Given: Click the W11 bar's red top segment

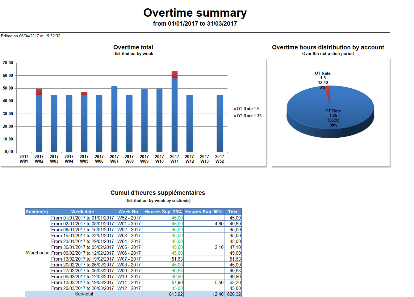Looking at the screenshot, I should click(174, 75).
